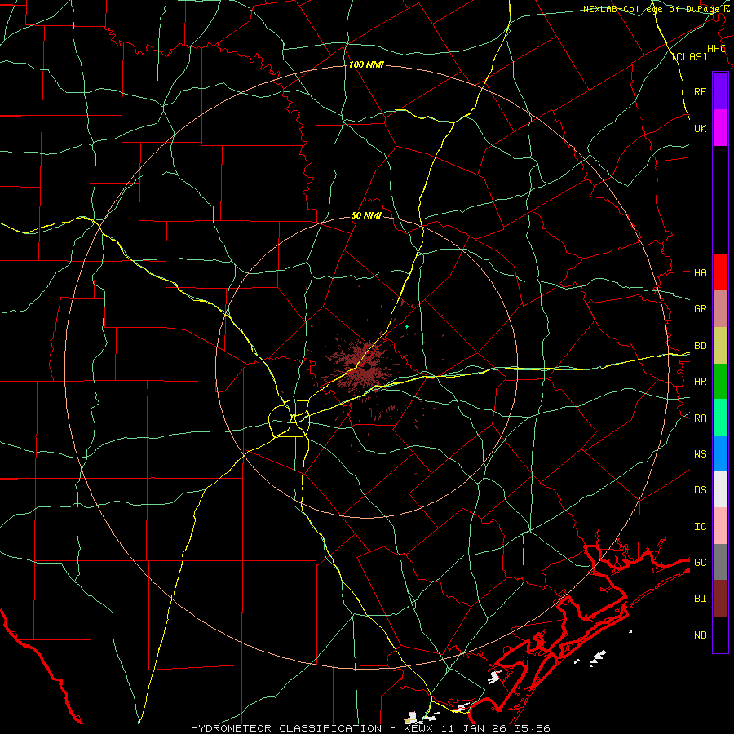Click the "BD" legend label
This screenshot has width=734, height=734.
click(700, 346)
